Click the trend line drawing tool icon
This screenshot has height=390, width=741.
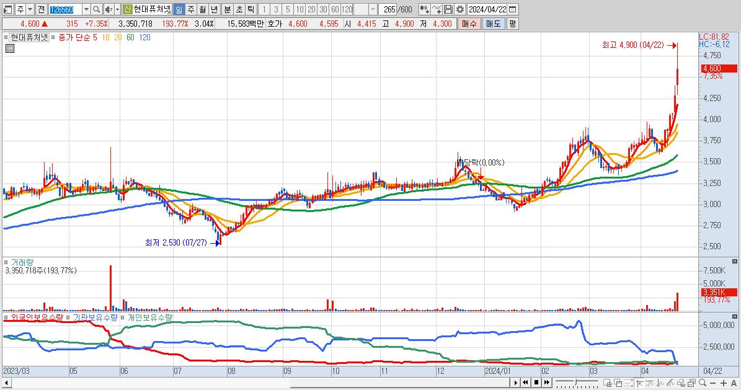coord(670,383)
